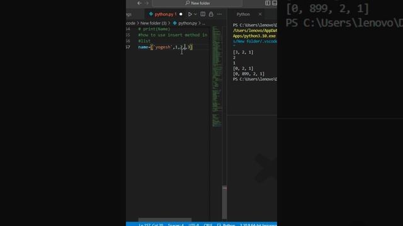Click the unsaved dot on python.py tab
This screenshot has width=403, height=226.
(181, 14)
